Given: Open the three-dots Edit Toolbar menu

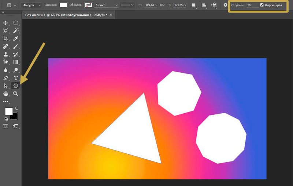Looking at the screenshot, I should (5, 102).
